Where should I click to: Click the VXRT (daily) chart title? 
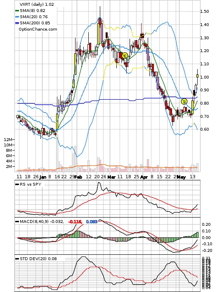(x=32, y=4)
